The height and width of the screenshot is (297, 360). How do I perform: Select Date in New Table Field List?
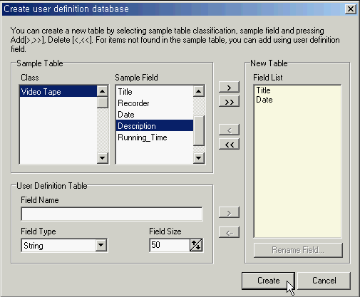pyautogui.click(x=264, y=100)
